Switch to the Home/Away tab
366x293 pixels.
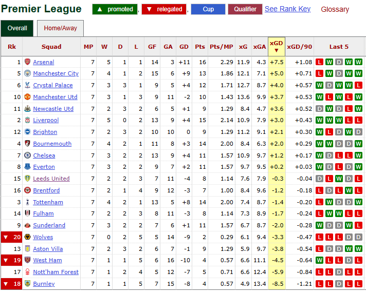[x=60, y=29]
